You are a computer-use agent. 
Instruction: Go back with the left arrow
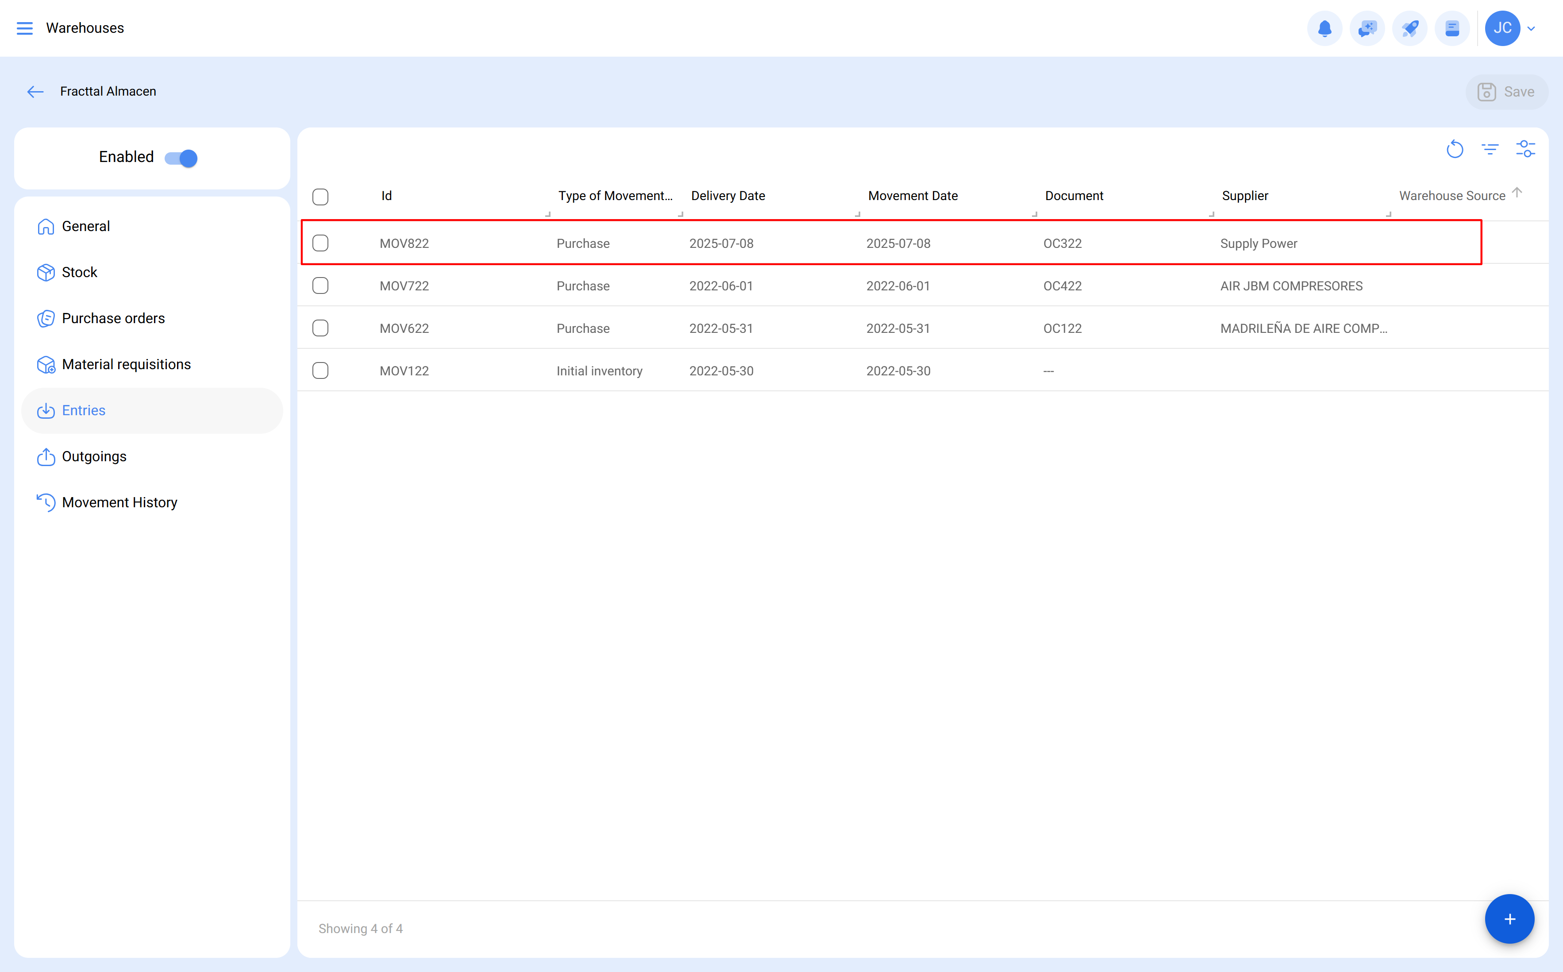pos(35,92)
